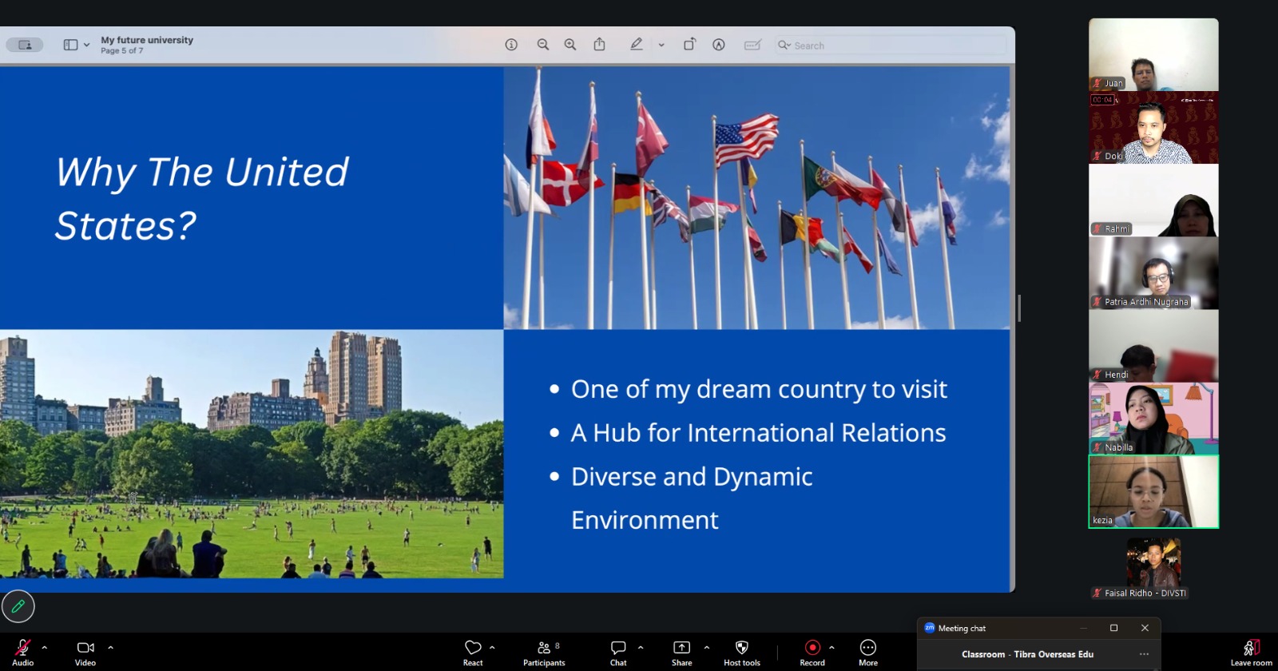Viewport: 1278px width, 671px height.
Task: Open the Participants panel
Action: tap(544, 652)
